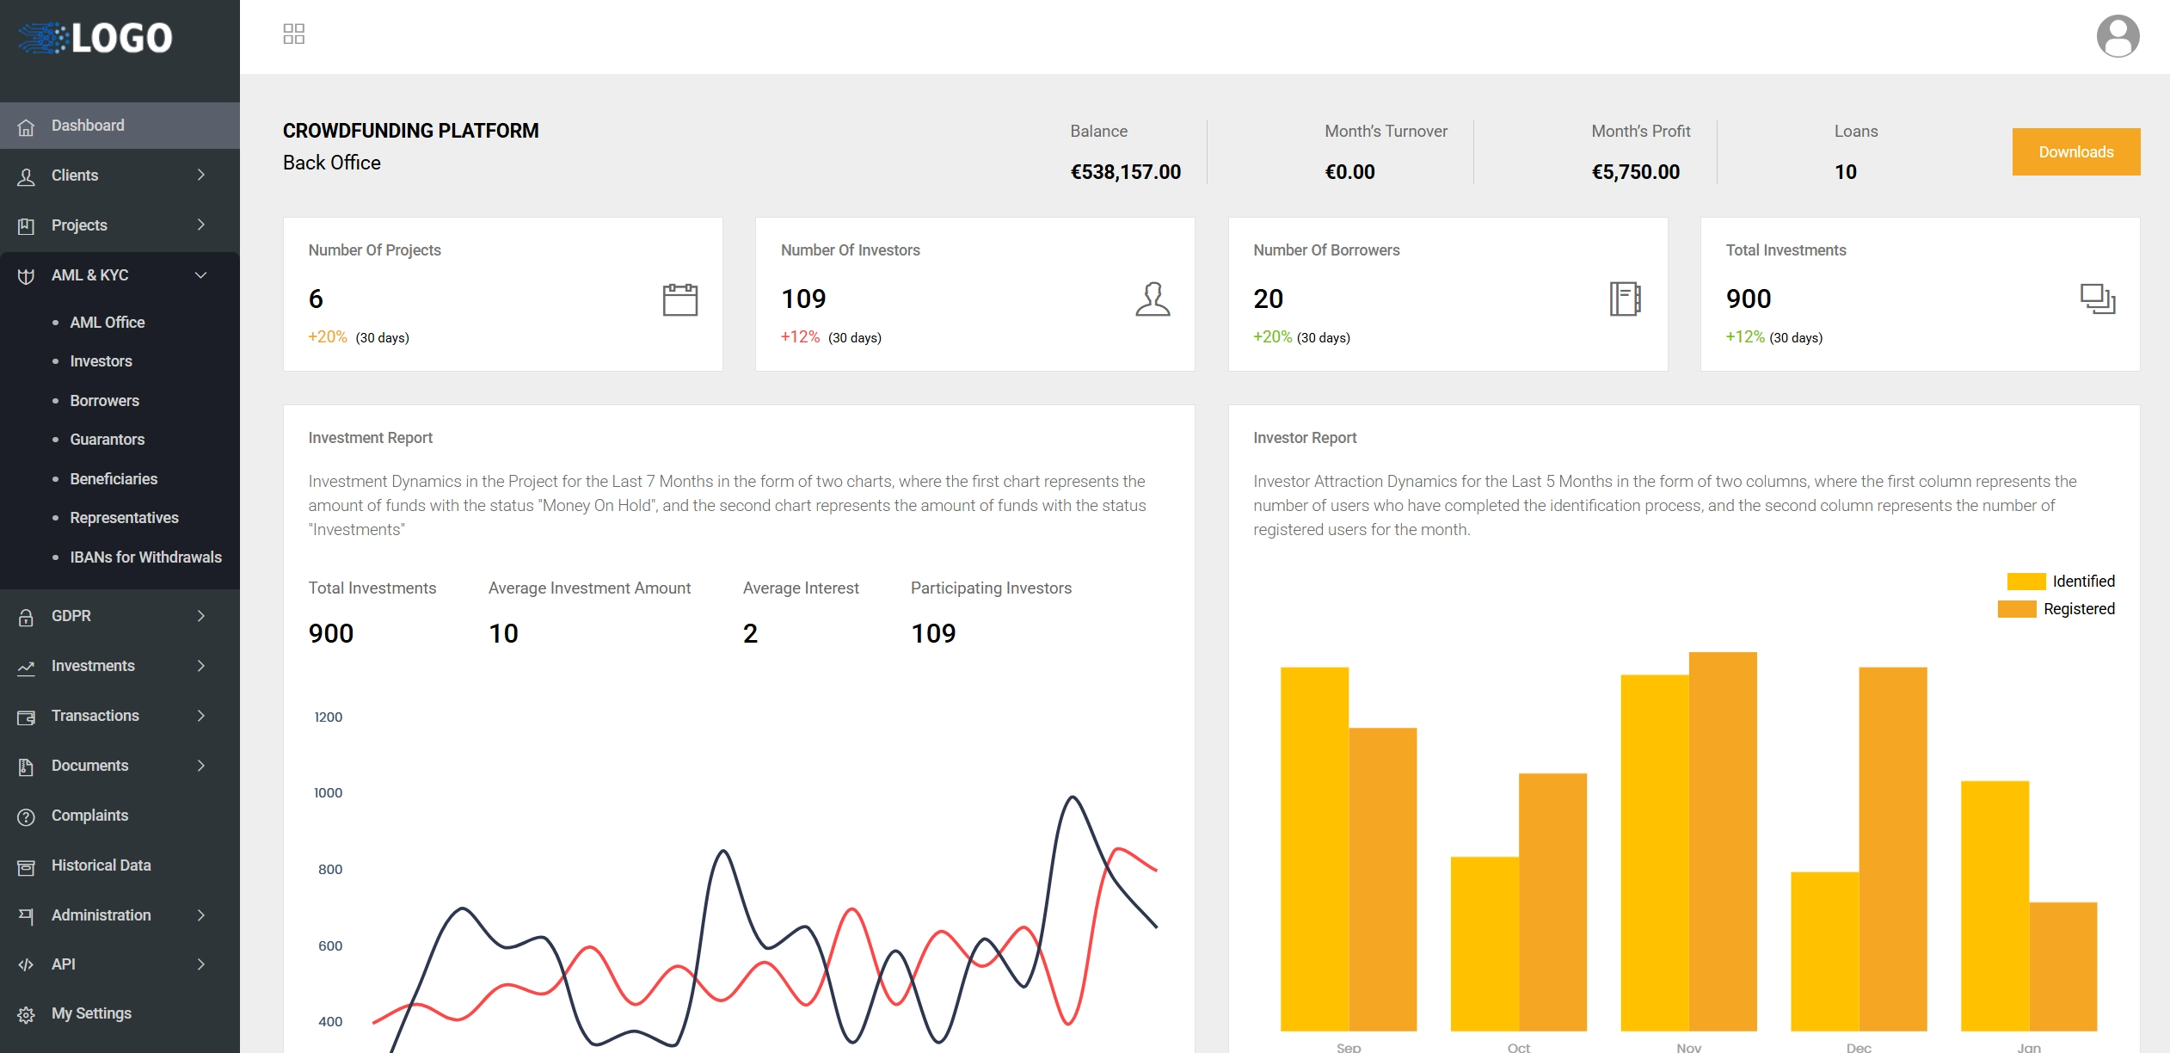Click the question mark icon beside Complaints

pyautogui.click(x=26, y=816)
